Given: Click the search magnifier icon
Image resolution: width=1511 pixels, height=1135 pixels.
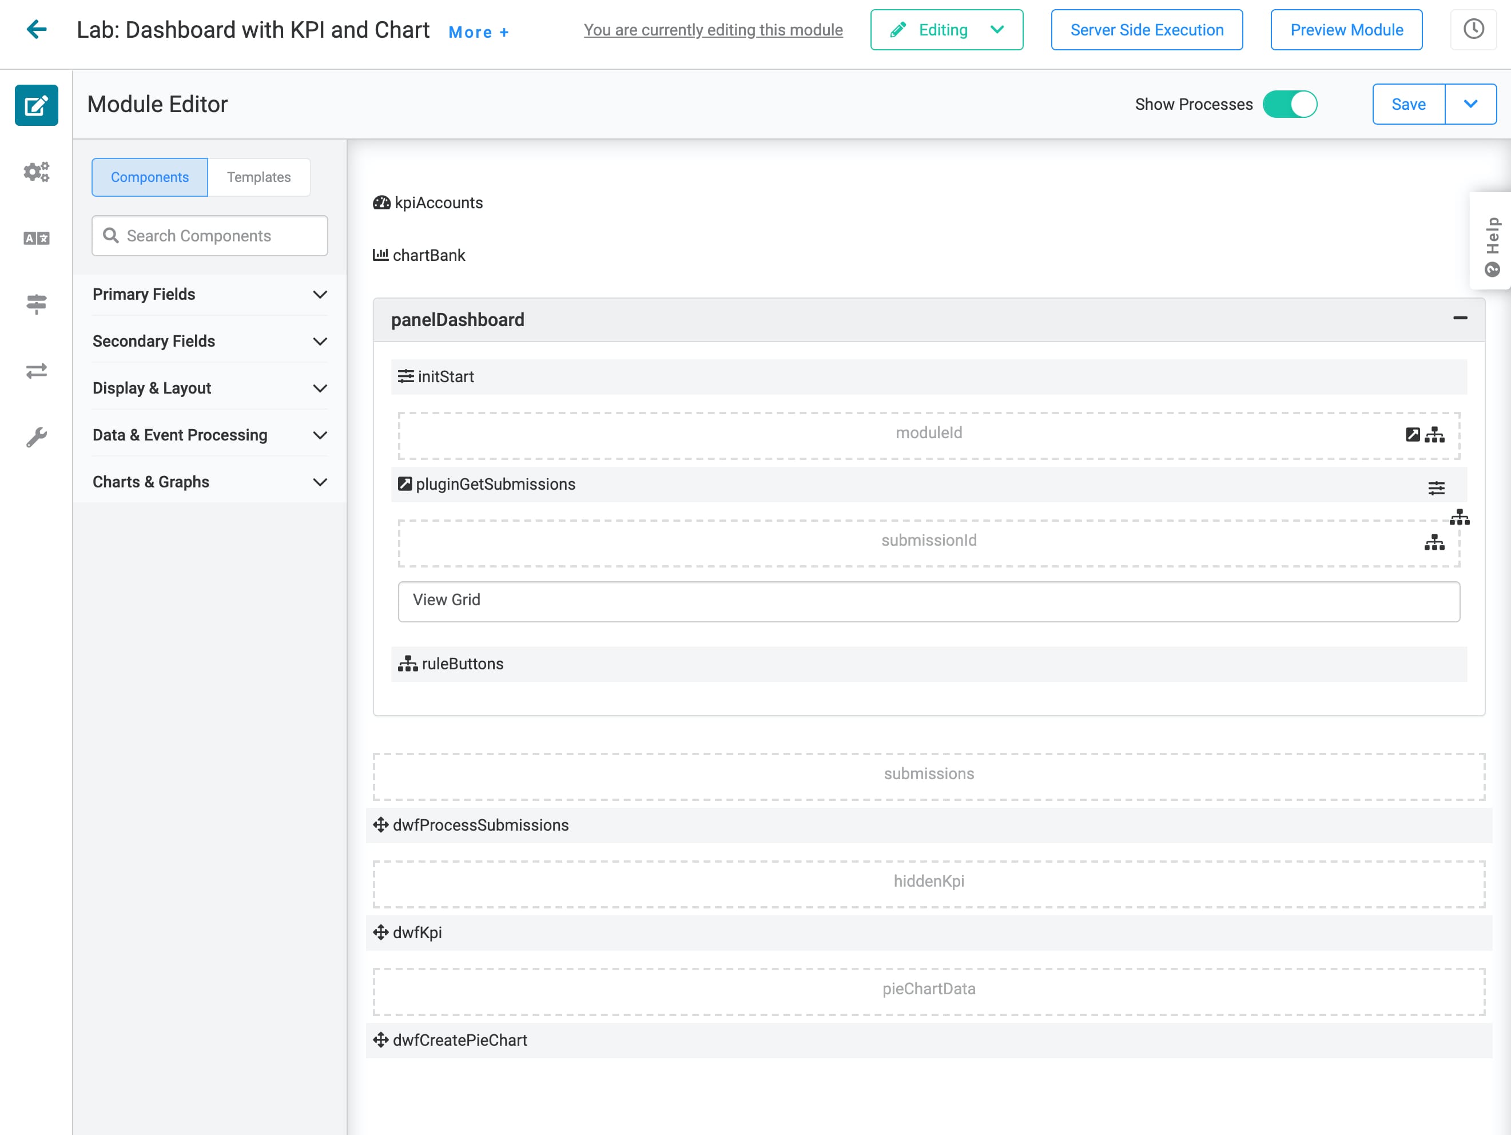Looking at the screenshot, I should tap(110, 236).
